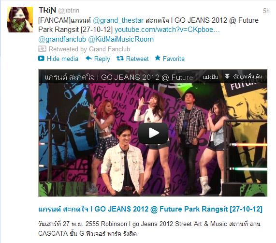The image size is (276, 243).
Task: Expand video info double-arrow icon
Action: tap(227, 76)
